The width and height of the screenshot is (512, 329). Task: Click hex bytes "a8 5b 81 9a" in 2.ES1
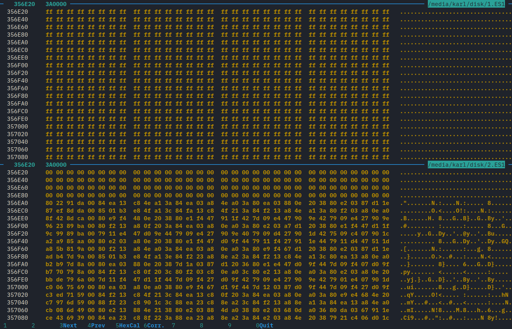pyautogui.click(x=65, y=249)
